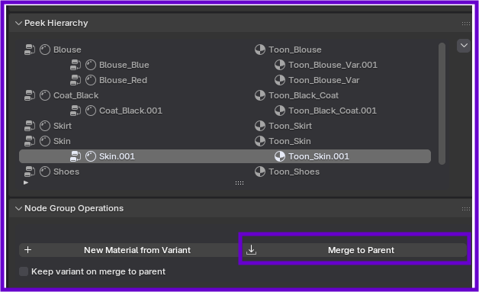Select the Coat_Black row name
This screenshot has height=292, width=479.
coord(76,95)
